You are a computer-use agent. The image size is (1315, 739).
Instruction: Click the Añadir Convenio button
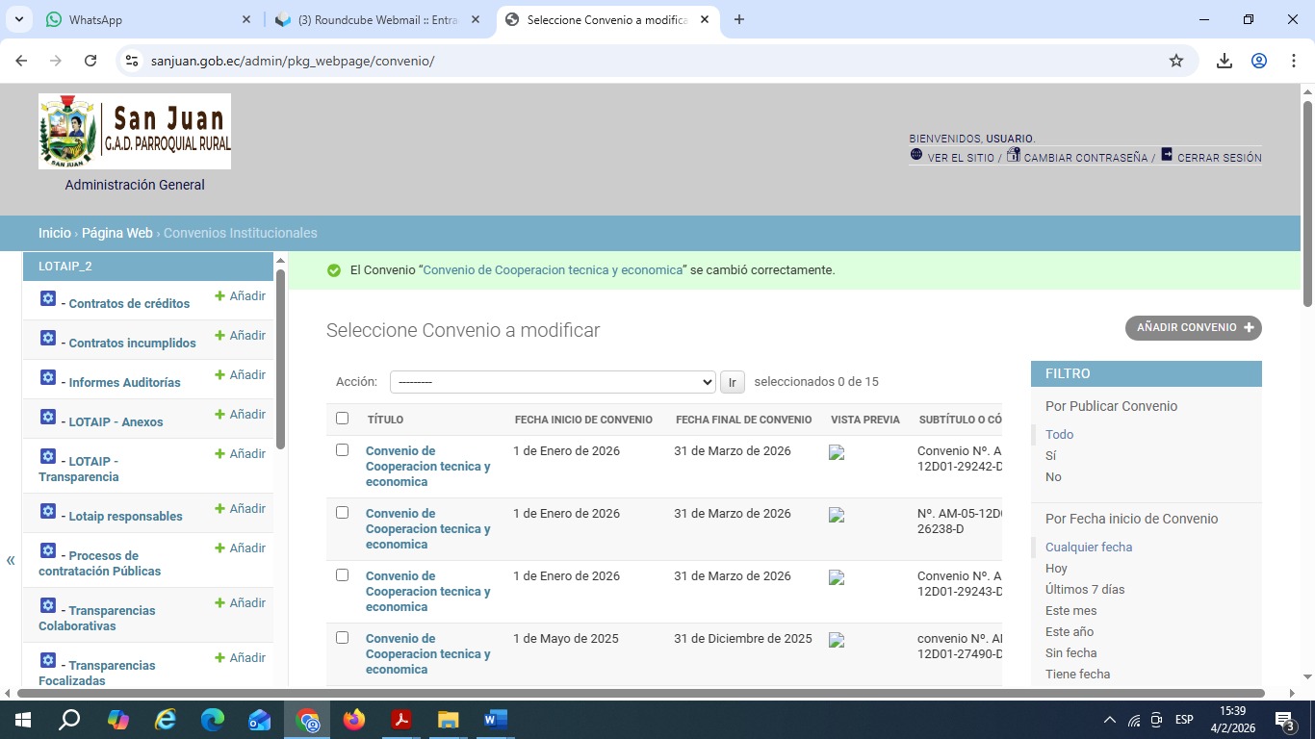click(x=1193, y=328)
